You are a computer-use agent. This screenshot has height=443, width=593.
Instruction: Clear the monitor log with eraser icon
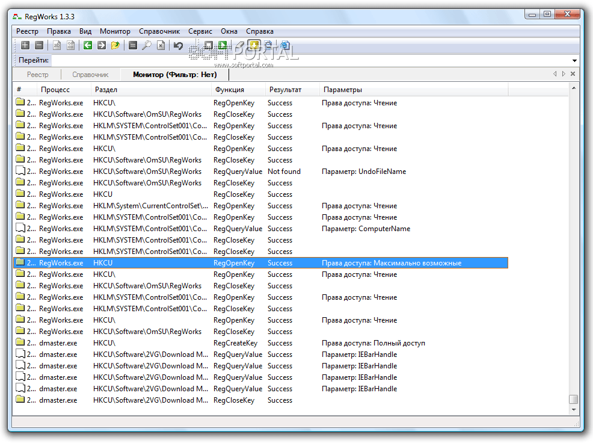point(239,45)
